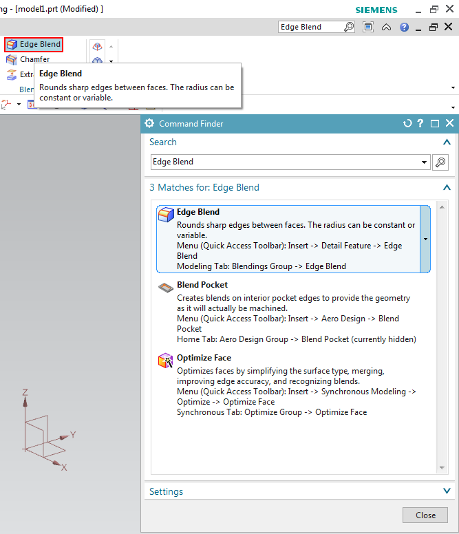459x534 pixels.
Task: Click the Find search button with magnifier
Action: point(440,162)
